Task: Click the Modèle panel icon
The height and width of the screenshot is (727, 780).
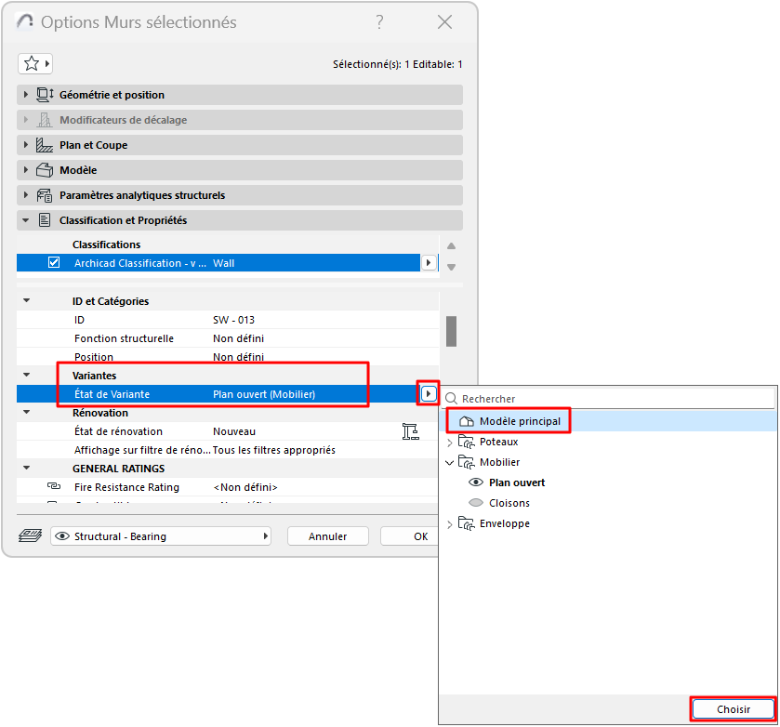Action: [45, 170]
